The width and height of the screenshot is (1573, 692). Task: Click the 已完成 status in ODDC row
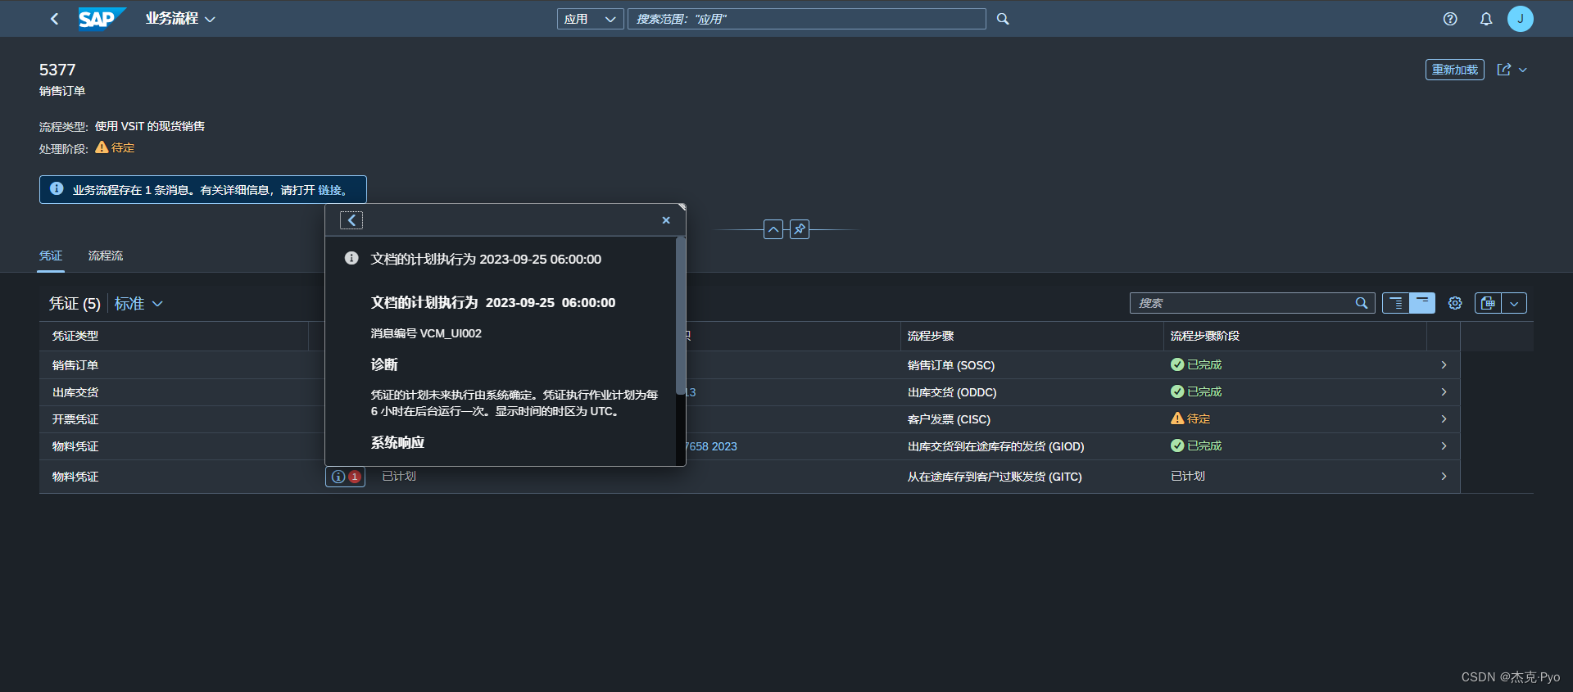coord(1196,391)
